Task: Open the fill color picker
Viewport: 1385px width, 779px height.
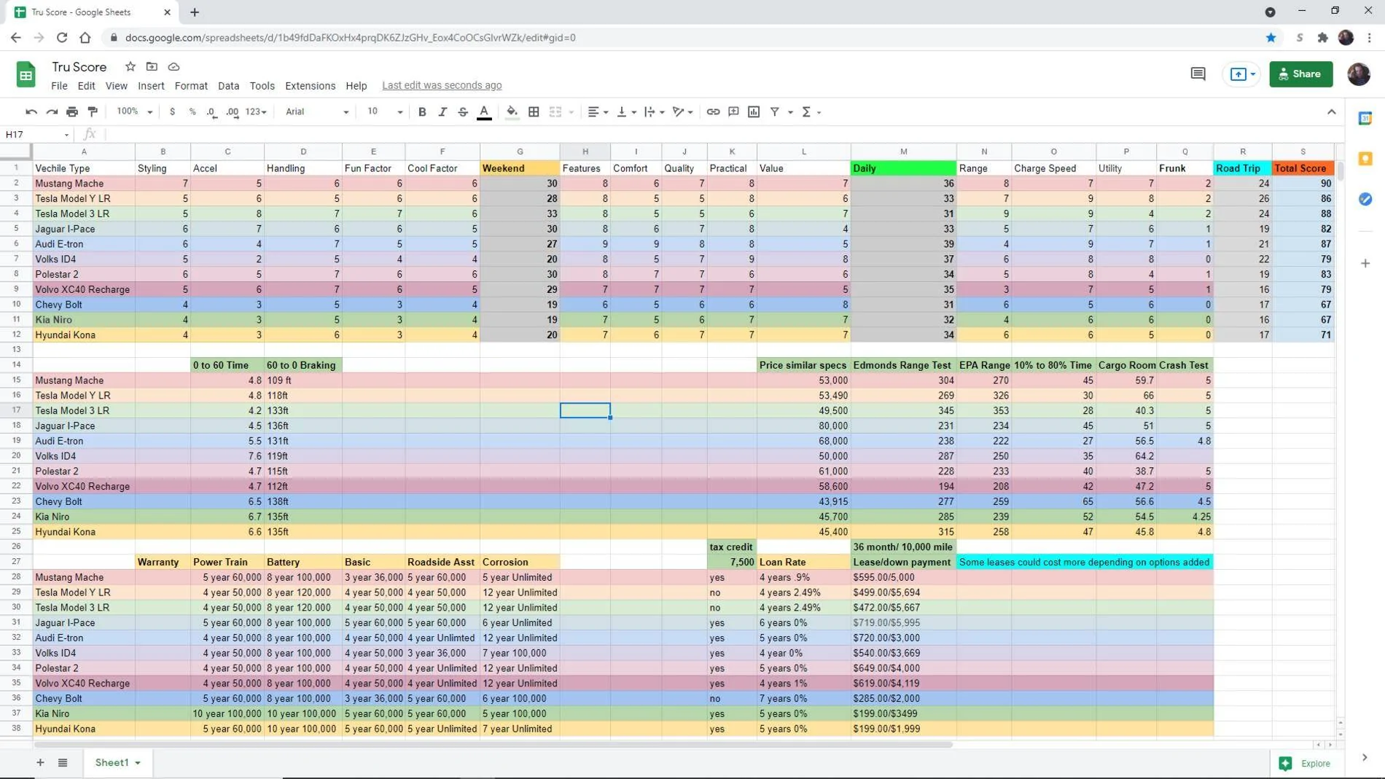Action: click(512, 111)
